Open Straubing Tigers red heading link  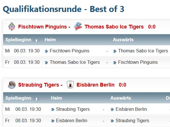tap(39, 85)
